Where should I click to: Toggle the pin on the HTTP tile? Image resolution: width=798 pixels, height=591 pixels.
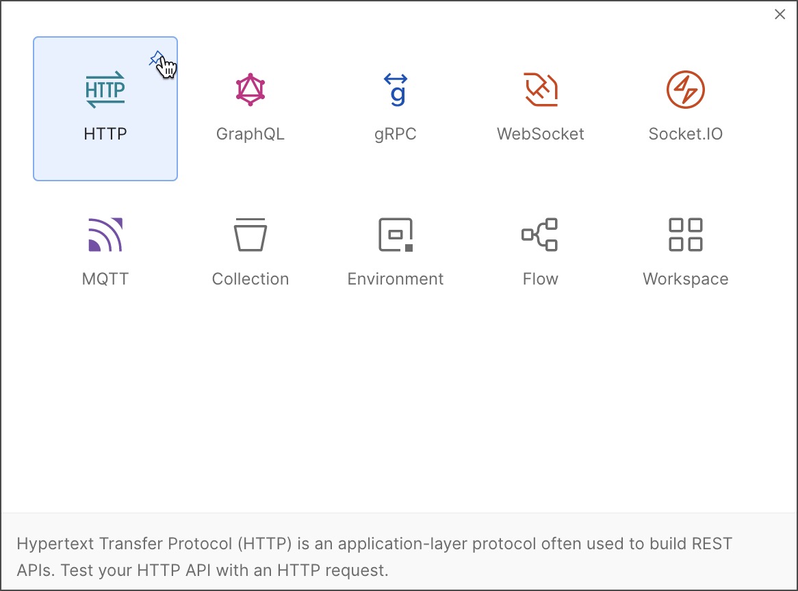[156, 58]
